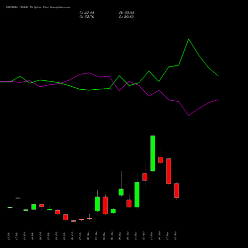Select the 17 Mar date label
This screenshot has width=248, height=248.
tap(168, 236)
